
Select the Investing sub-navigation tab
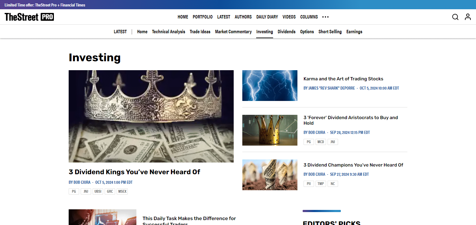coord(264,32)
